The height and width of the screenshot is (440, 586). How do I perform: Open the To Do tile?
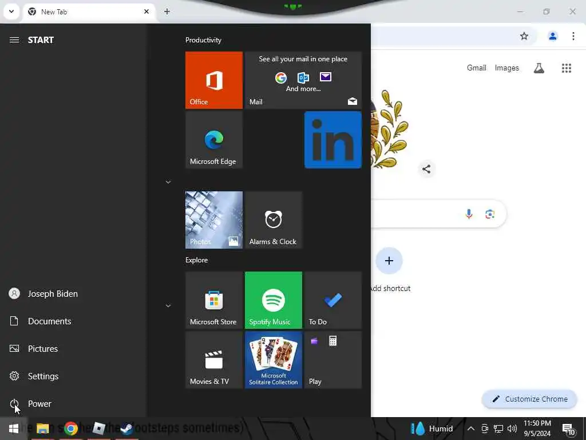pyautogui.click(x=333, y=300)
